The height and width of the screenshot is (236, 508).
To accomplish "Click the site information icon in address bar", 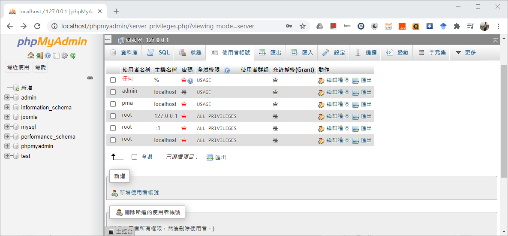I will [55, 26].
